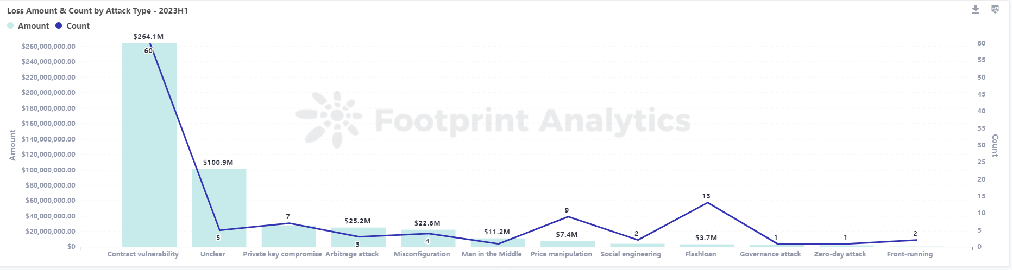Screen dimensions: 1012x270
Task: Click the Contract vulnerability bar
Action: pyautogui.click(x=149, y=145)
